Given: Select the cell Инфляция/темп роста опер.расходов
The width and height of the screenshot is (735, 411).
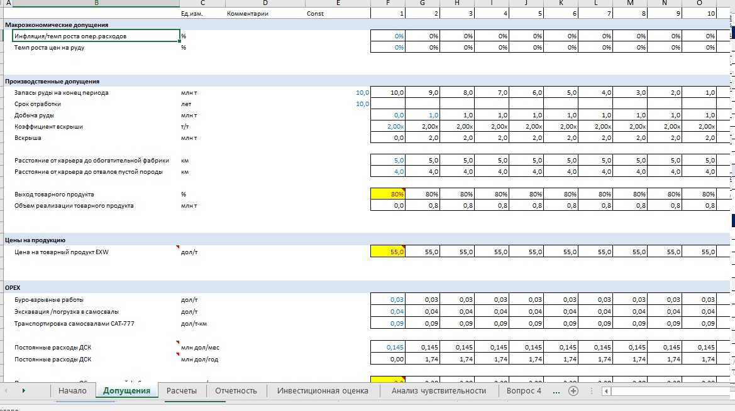Looking at the screenshot, I should click(96, 36).
